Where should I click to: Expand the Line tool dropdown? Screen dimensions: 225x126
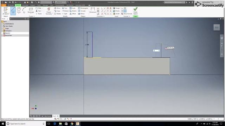tap(13, 14)
